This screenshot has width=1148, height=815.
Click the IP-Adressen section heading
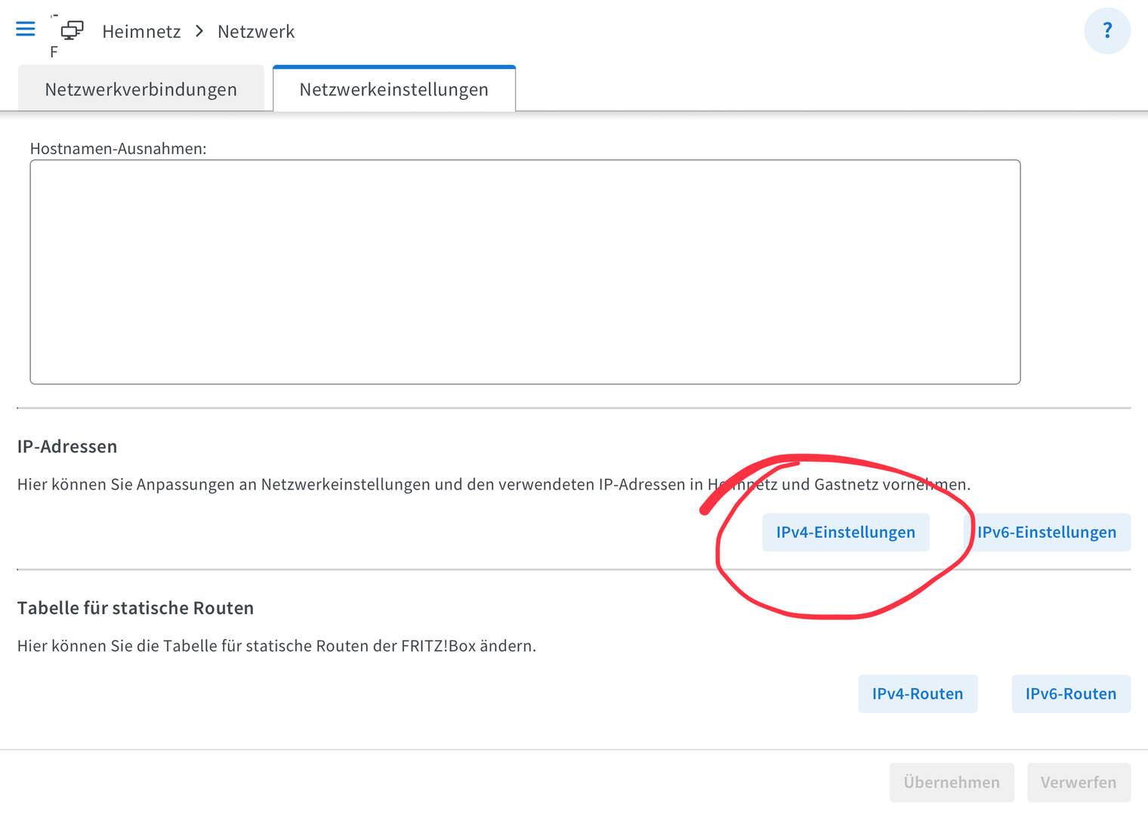(x=67, y=446)
